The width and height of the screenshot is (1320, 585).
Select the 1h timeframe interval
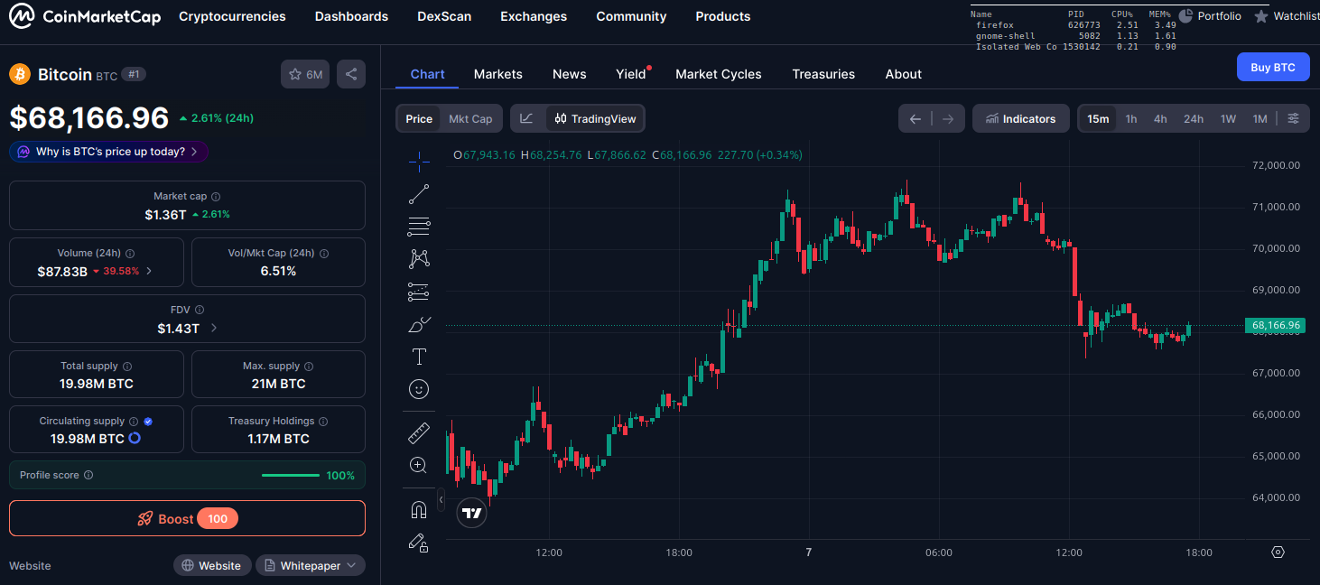[x=1130, y=118]
